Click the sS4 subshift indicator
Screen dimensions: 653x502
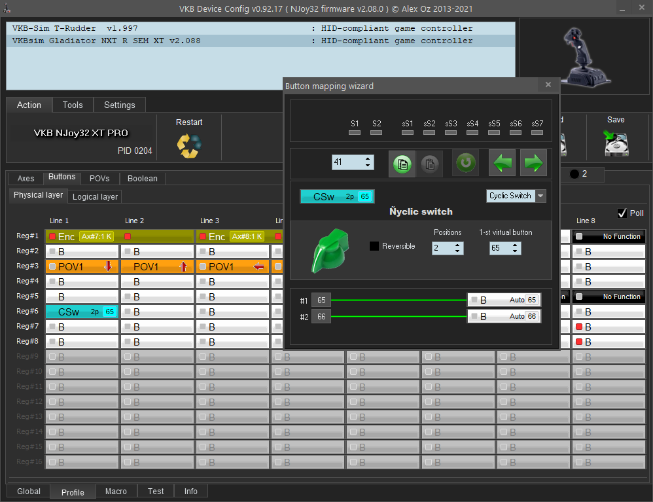472,132
